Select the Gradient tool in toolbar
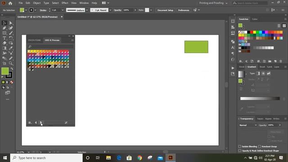The width and height of the screenshot is (288, 162). 4,48
